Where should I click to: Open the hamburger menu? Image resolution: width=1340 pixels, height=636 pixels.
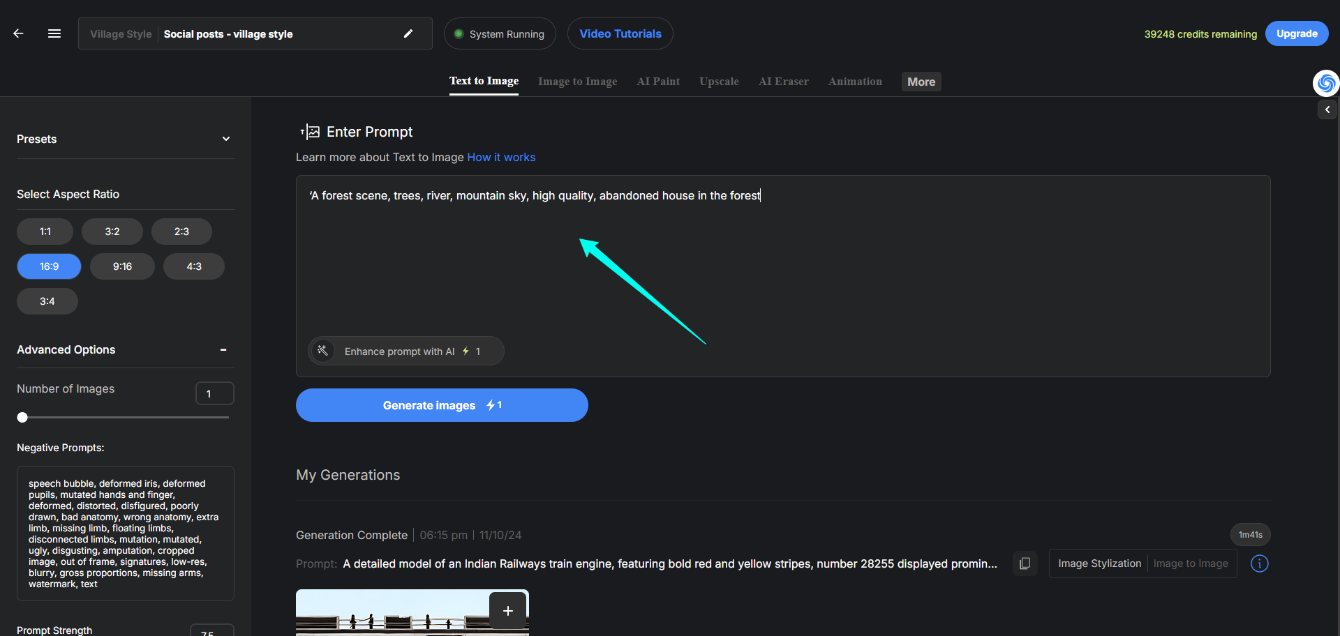tap(54, 33)
